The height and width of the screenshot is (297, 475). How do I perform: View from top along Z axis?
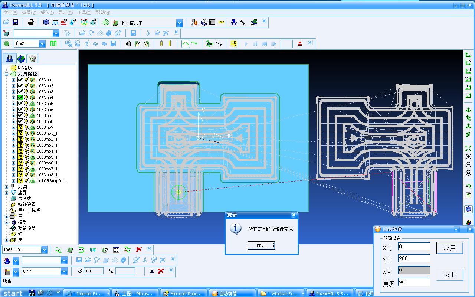[468, 71]
